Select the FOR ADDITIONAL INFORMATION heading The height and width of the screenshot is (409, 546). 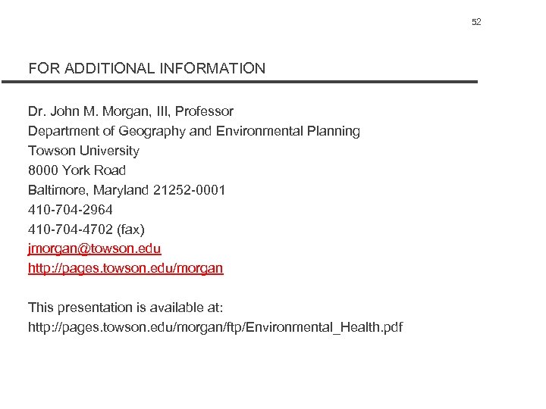147,68
